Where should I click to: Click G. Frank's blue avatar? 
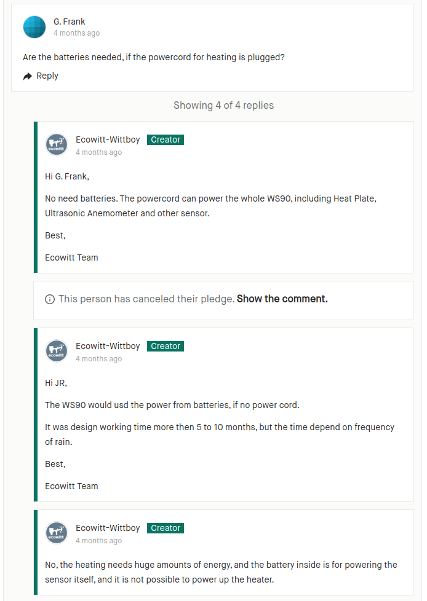34,27
